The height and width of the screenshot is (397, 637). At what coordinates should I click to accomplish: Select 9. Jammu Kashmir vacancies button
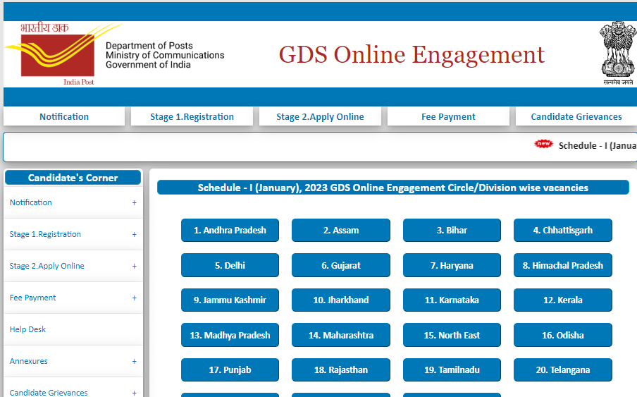[230, 300]
